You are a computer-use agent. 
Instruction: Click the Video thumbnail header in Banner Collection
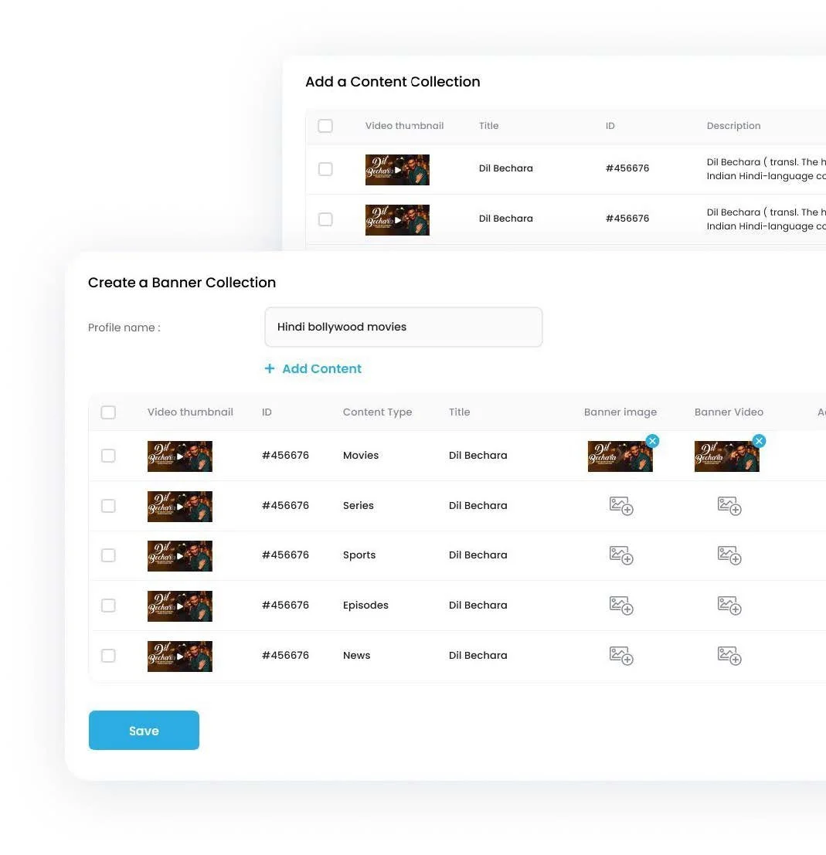click(x=190, y=412)
